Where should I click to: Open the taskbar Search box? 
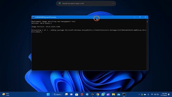[x=57, y=94]
